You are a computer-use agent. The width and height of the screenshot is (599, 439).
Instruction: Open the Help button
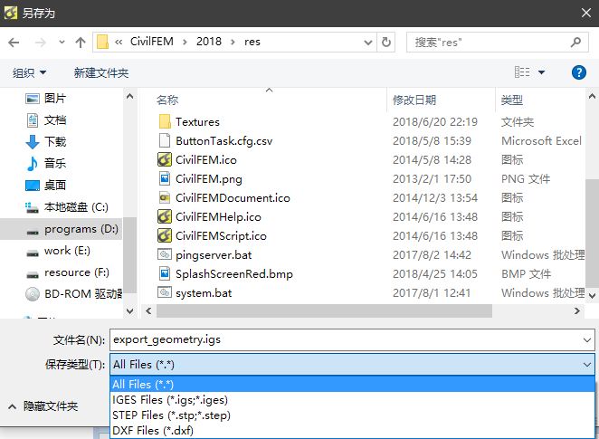tap(579, 72)
